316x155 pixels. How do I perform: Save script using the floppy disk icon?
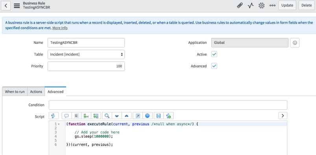coord(159,116)
